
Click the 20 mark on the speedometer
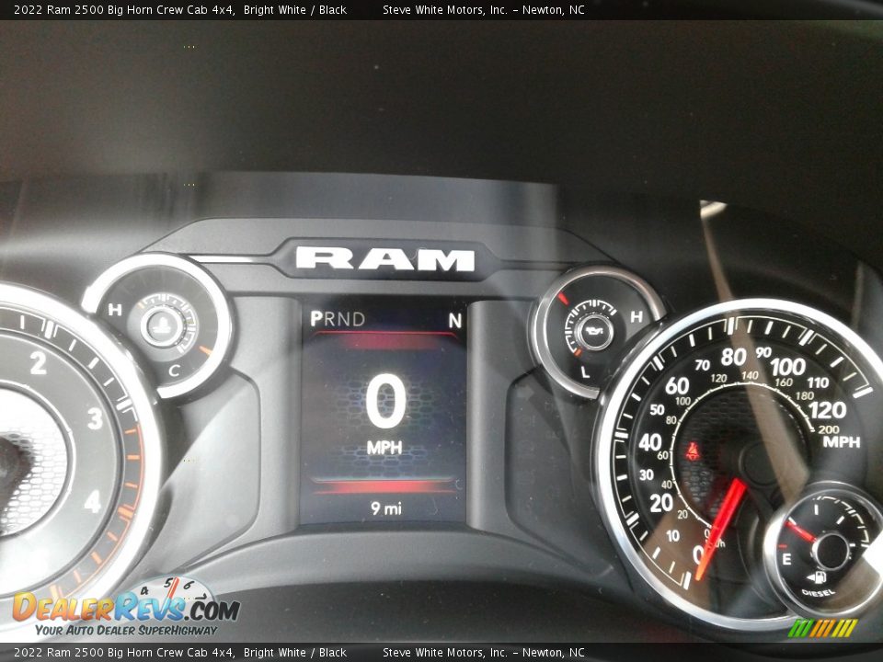click(x=660, y=503)
